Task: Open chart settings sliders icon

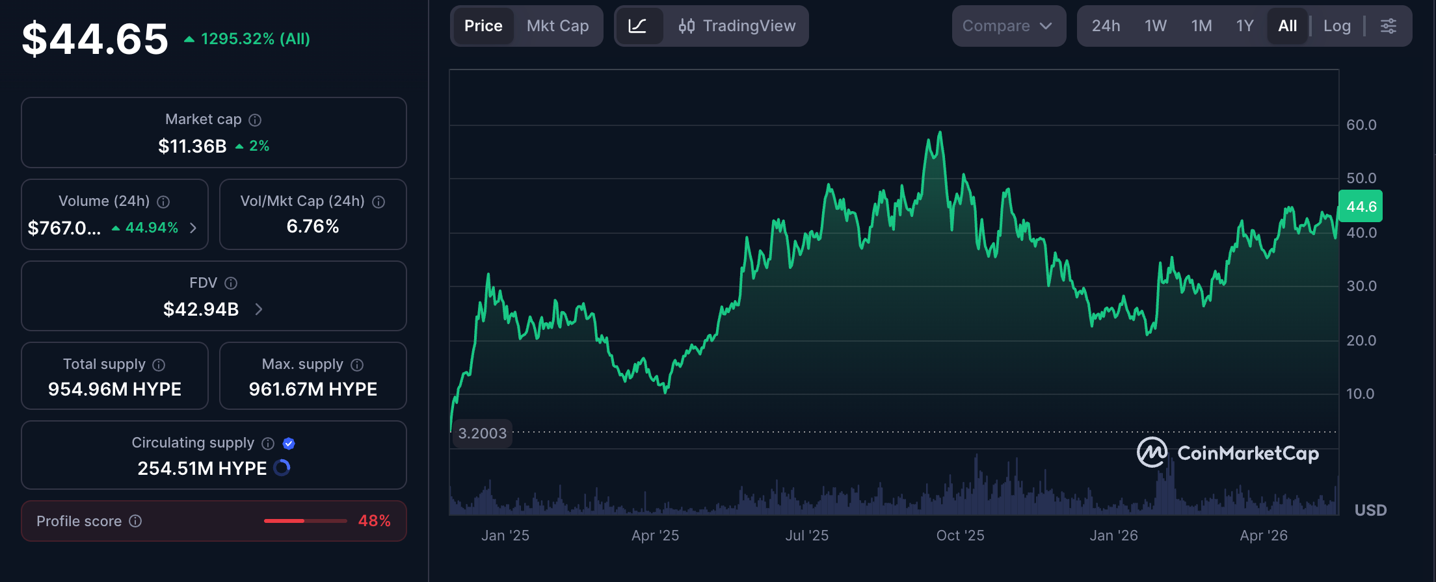Action: 1388,26
